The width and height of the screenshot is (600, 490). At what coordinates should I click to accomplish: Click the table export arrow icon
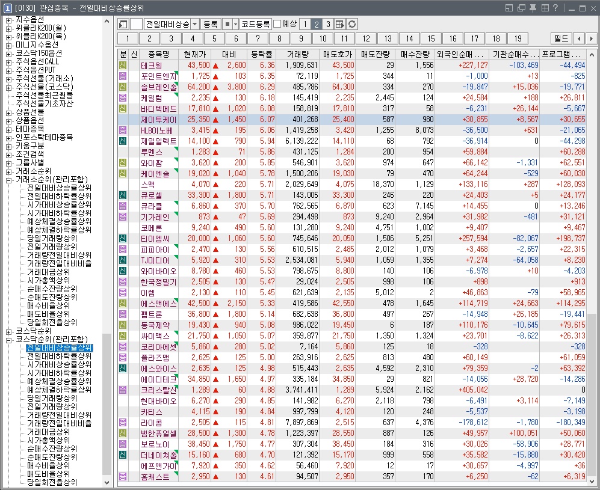click(x=340, y=25)
